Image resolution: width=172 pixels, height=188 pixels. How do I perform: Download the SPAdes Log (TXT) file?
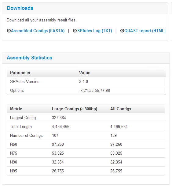coord(95,31)
